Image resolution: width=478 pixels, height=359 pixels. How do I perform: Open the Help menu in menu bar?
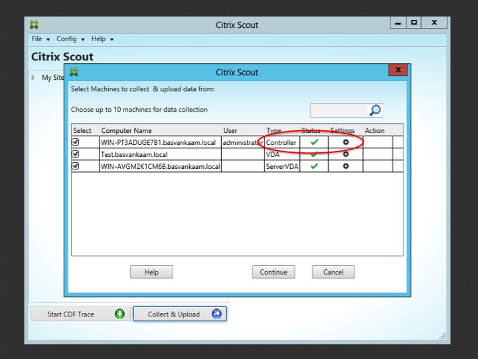coord(102,39)
